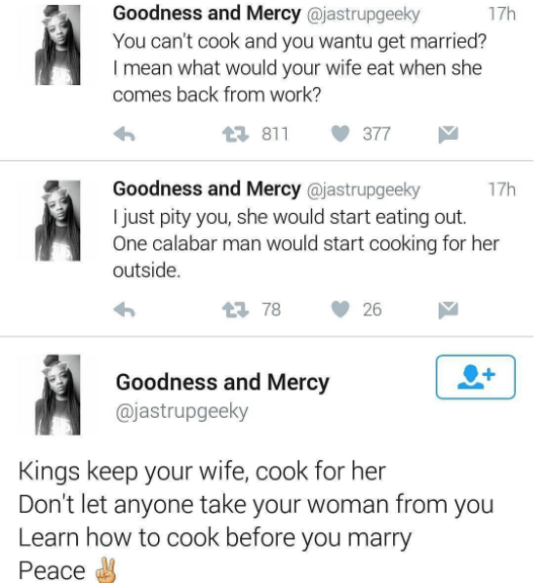Viewport: 555px width, 583px height.
Task: Follow Goodness and Mercy with the add-user button
Action: tap(475, 377)
